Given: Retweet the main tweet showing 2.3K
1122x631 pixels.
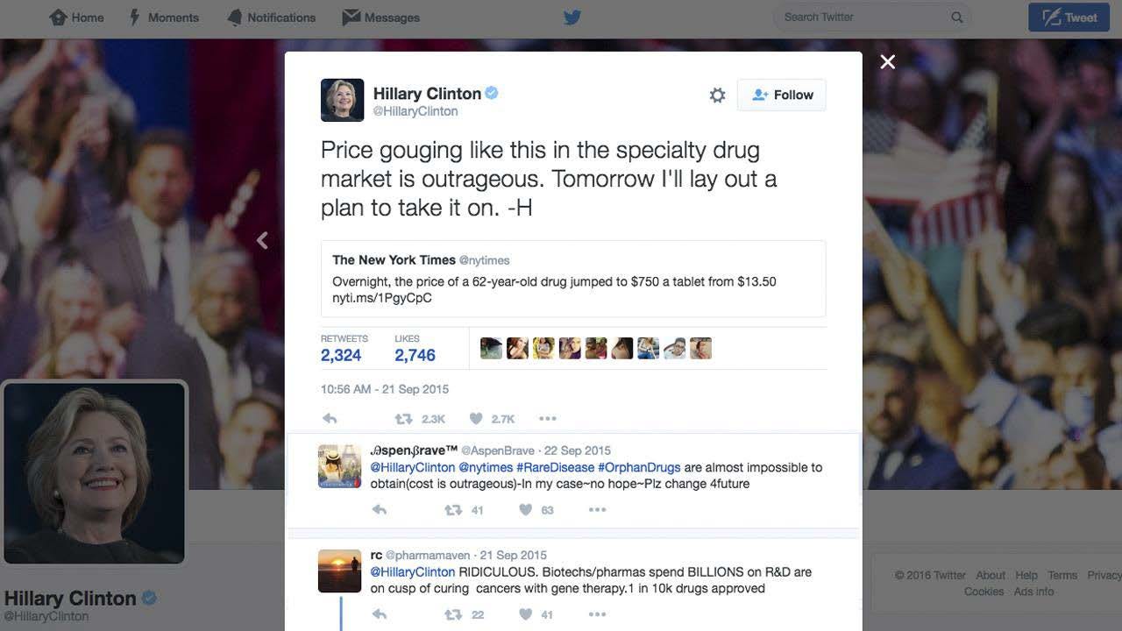Looking at the screenshot, I should tap(420, 419).
